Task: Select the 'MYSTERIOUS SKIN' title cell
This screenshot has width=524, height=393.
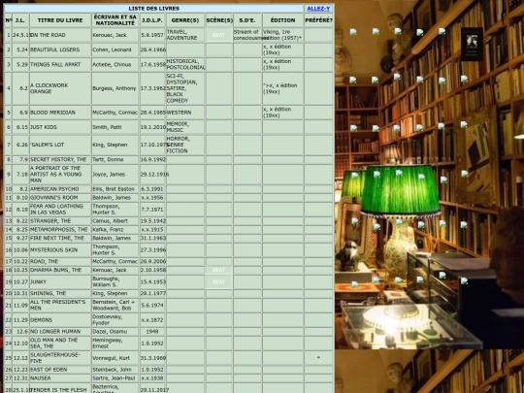Action: (60, 250)
